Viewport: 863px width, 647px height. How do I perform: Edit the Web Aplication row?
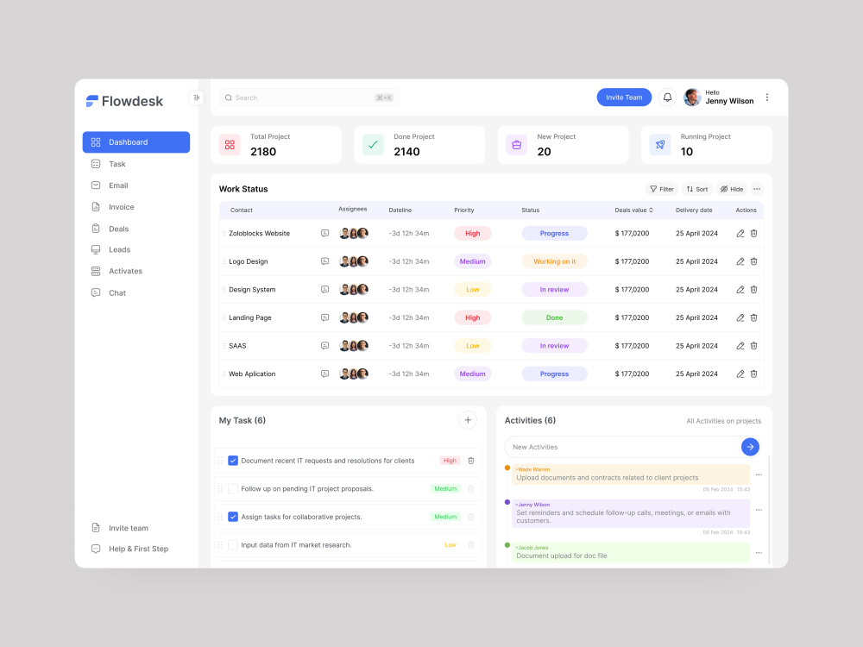pos(740,374)
